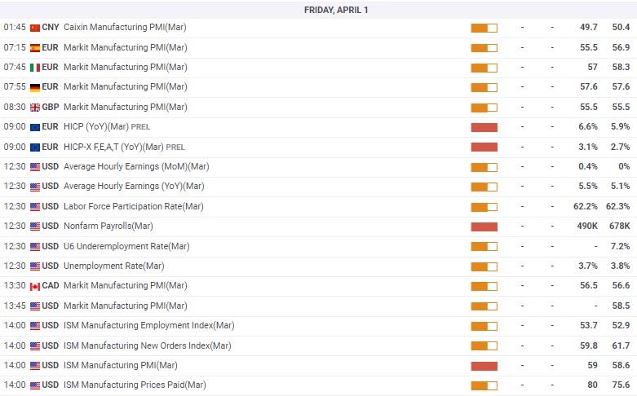Open the CAD Markit Manufacturing PMI event
This screenshot has width=637, height=396.
[126, 285]
